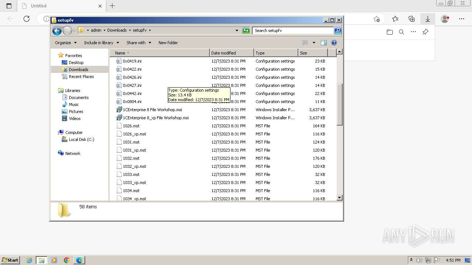Select file 1026.mst
Viewport: 472px width, 265px height.
131,126
